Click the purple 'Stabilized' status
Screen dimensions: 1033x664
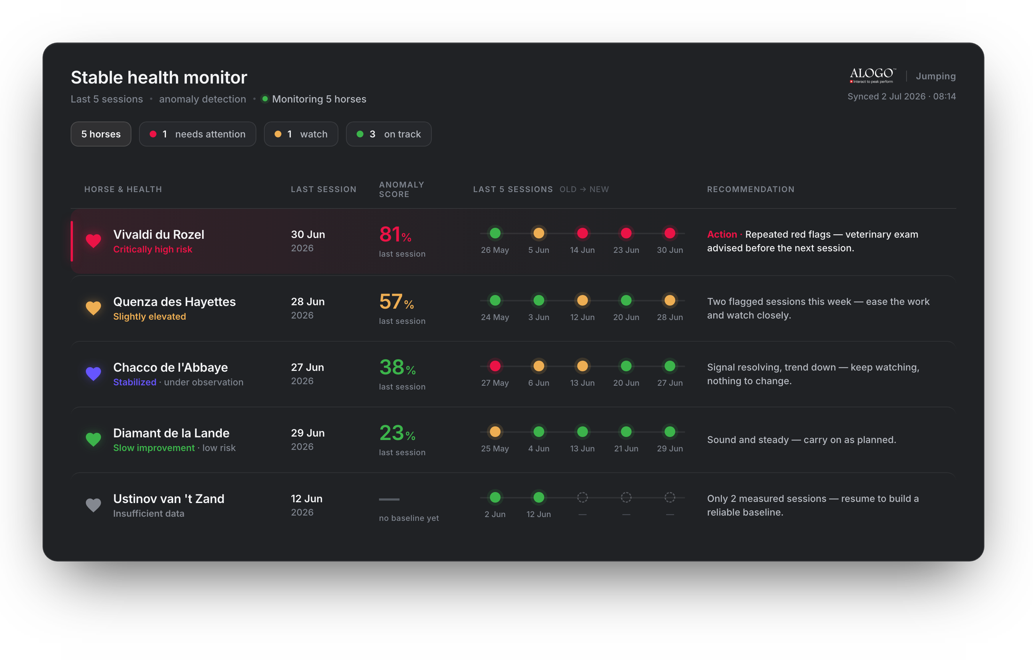pos(135,382)
